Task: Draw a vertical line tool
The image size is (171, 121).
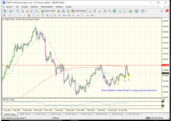Action: click(15, 16)
